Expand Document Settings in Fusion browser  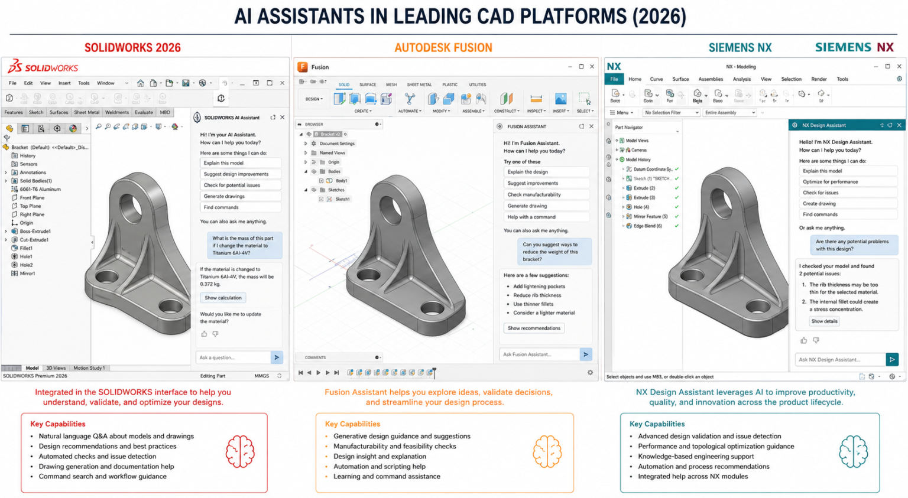tap(306, 144)
